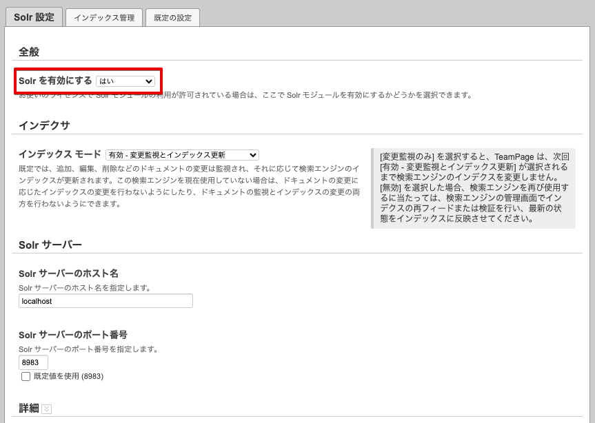
Task: Click the gray 変更監視のみ help note
Action: pos(473,188)
